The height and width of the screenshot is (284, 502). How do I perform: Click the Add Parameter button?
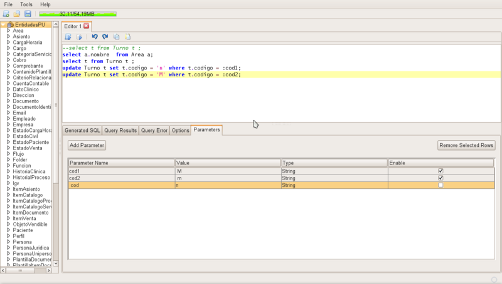tap(87, 145)
